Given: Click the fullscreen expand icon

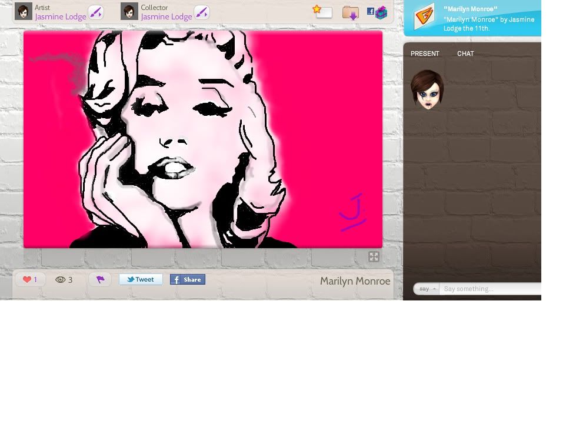Looking at the screenshot, I should click(374, 257).
